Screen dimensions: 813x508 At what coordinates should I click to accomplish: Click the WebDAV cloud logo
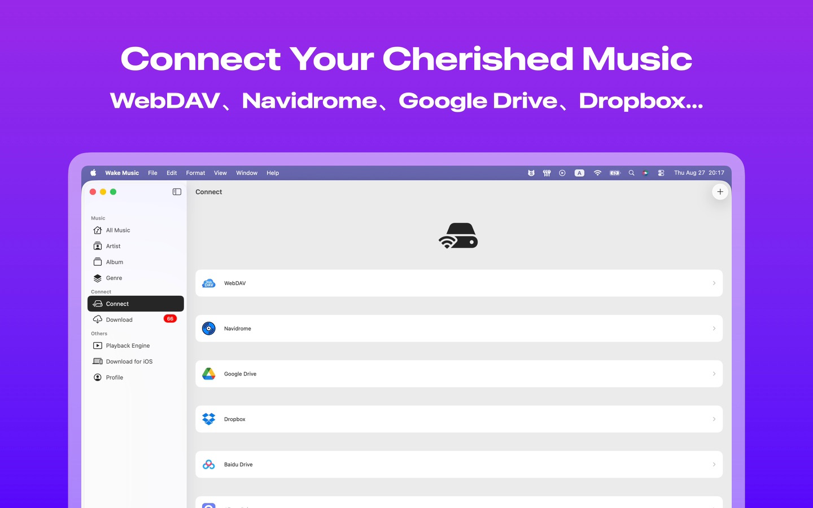pos(209,283)
